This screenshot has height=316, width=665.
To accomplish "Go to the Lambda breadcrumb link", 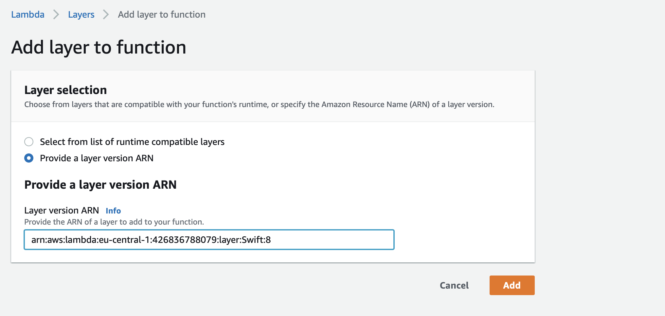I will coord(28,15).
